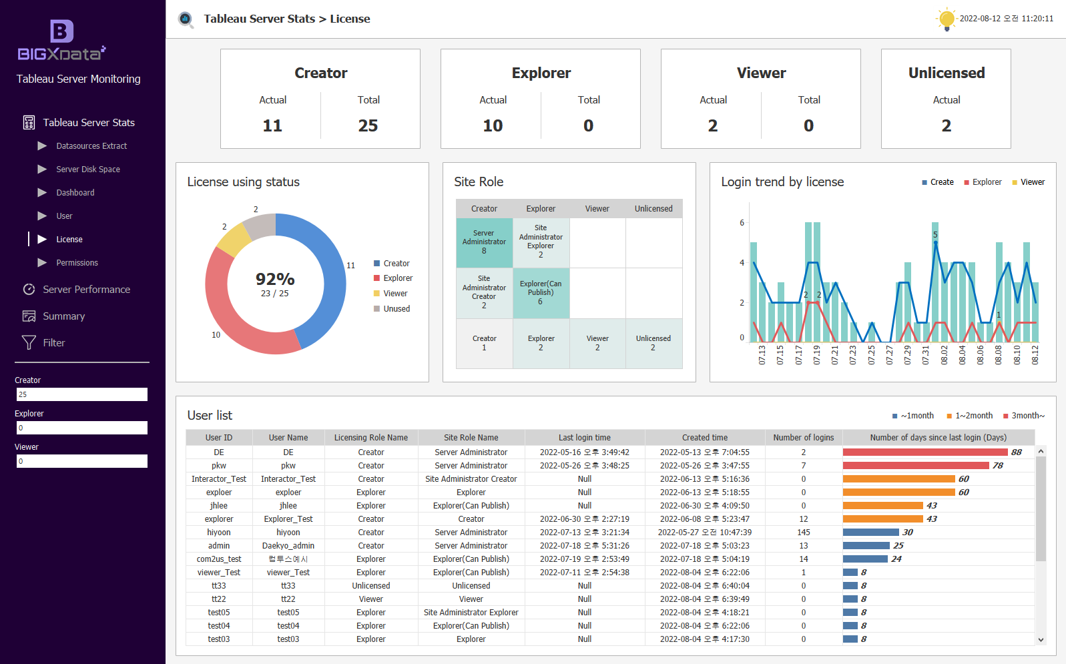Click the Creator filter input field

(82, 394)
